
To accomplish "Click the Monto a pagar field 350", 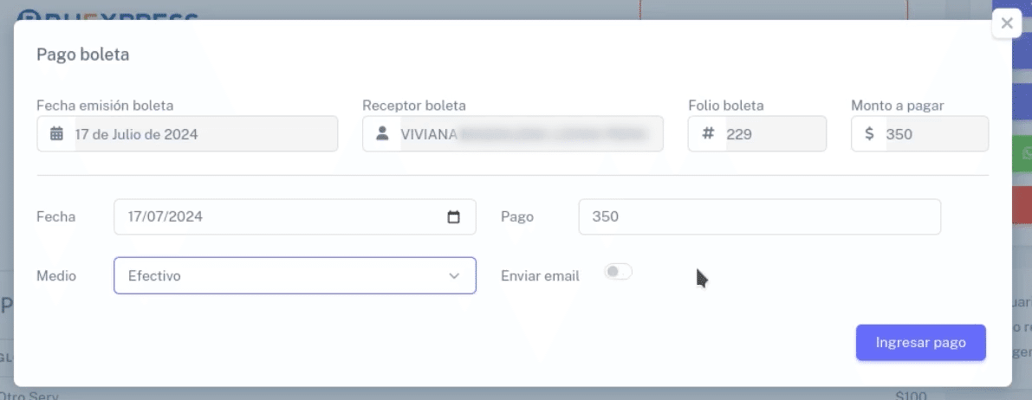I will [919, 134].
